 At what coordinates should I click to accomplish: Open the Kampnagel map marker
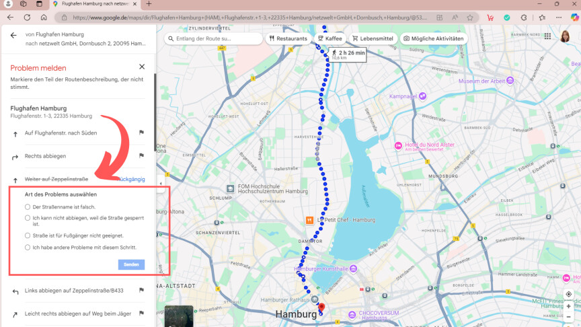pyautogui.click(x=422, y=96)
